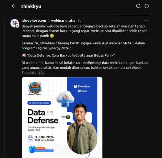The image size is (162, 158).
Task: Click Translate under the post
Action: click(x=29, y=73)
